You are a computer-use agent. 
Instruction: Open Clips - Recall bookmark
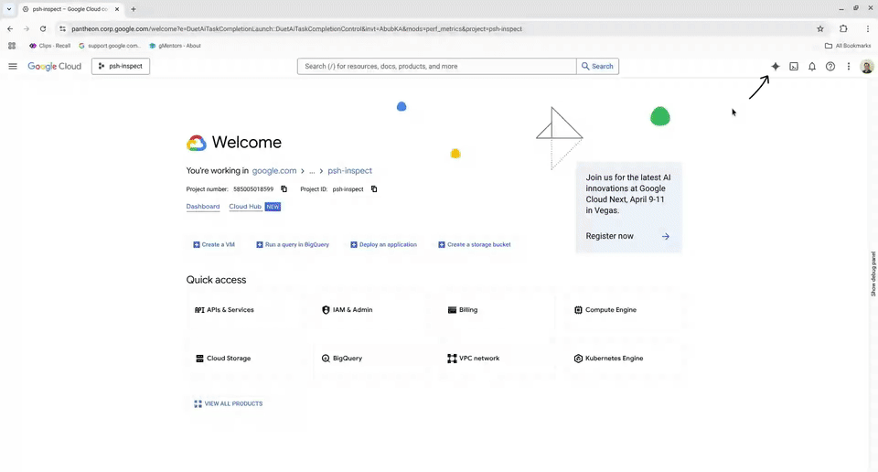tap(49, 46)
